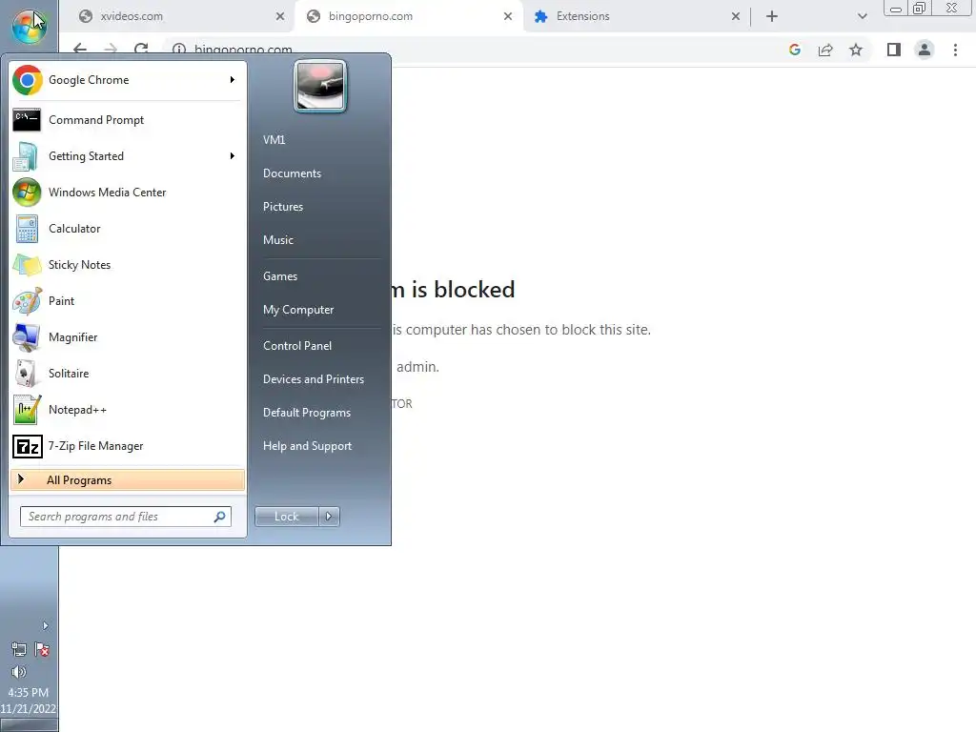This screenshot has width=976, height=732.
Task: Click the volume speaker icon
Action: coord(19,672)
